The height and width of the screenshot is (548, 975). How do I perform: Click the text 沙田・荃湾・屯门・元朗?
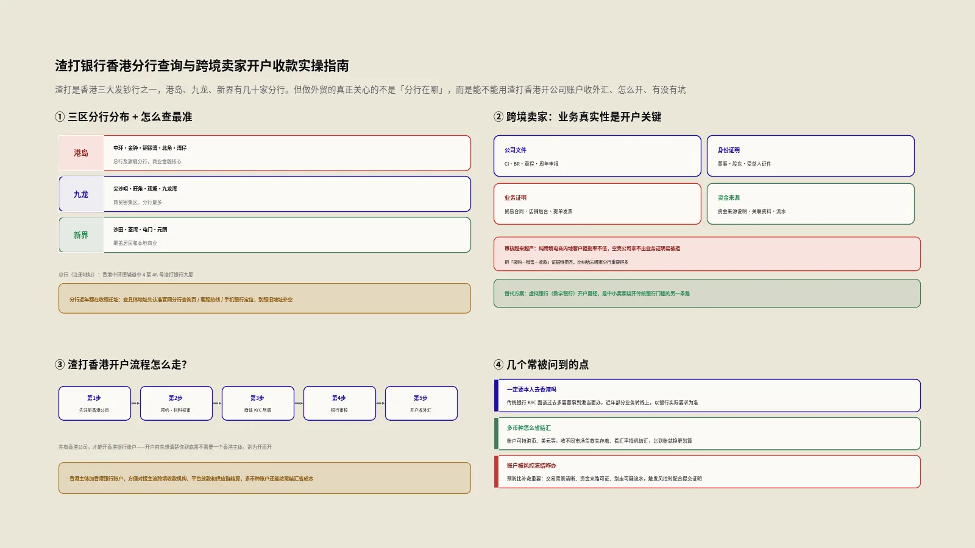click(x=140, y=230)
